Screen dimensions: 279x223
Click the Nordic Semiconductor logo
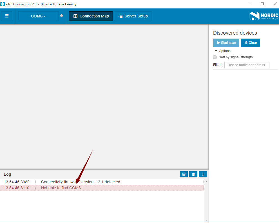[x=264, y=16]
